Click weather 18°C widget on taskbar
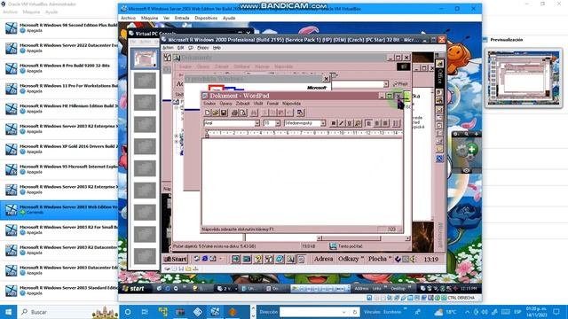The height and width of the screenshot is (319, 568). pyautogui.click(x=446, y=312)
